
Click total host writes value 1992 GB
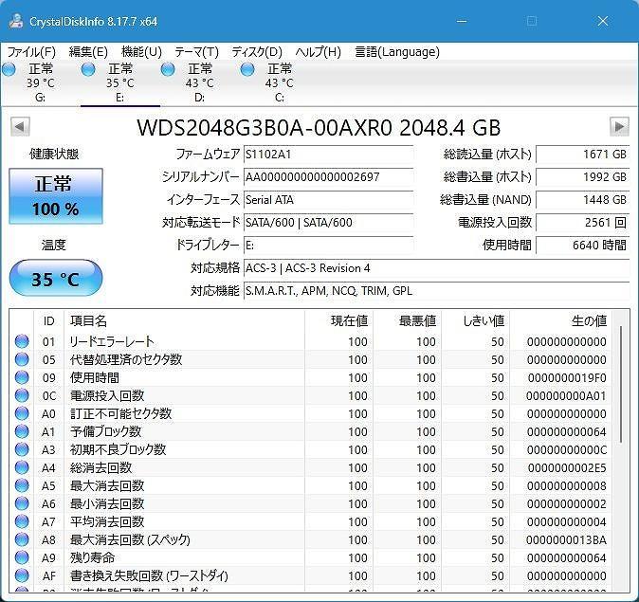(582, 177)
